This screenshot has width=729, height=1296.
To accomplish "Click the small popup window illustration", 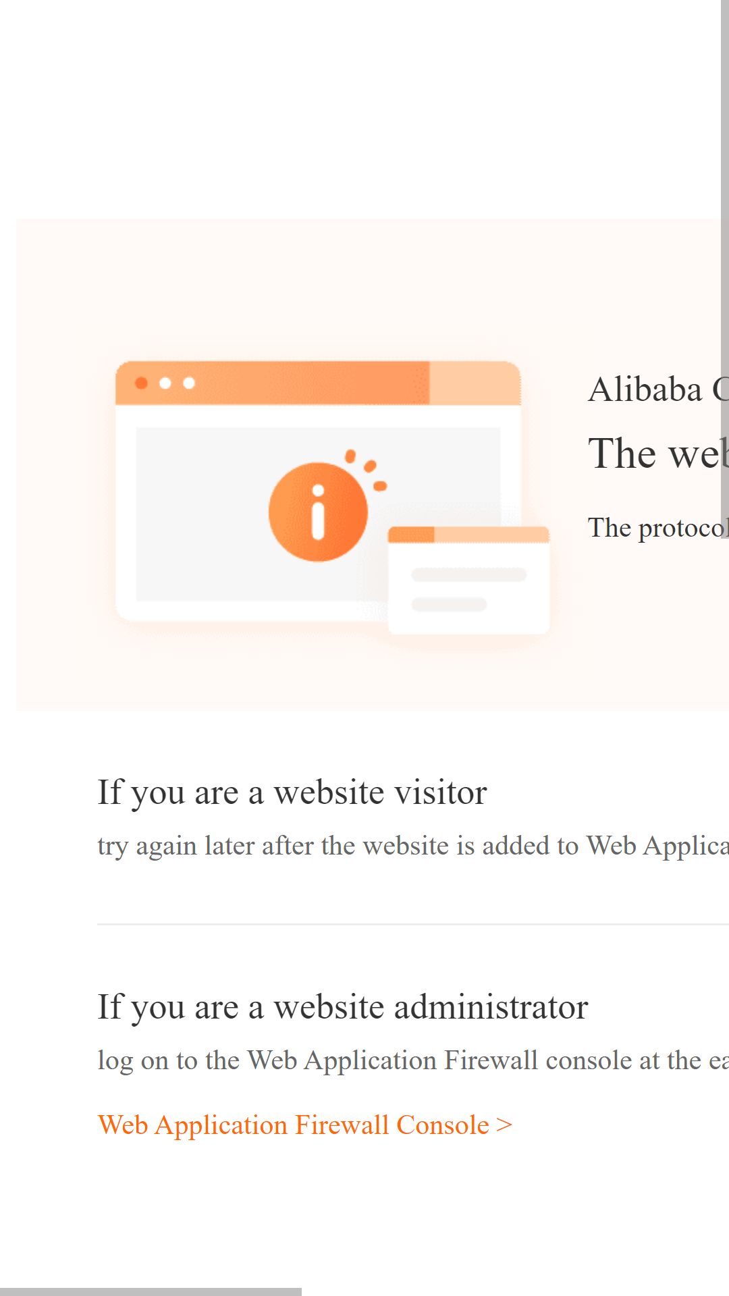I will pyautogui.click(x=468, y=580).
